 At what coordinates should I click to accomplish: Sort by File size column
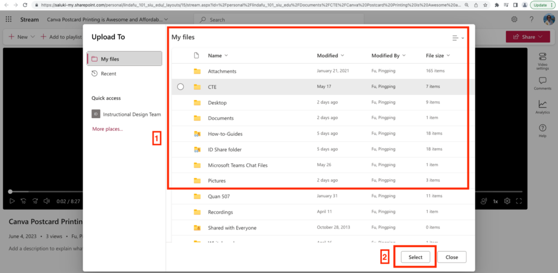(x=438, y=56)
